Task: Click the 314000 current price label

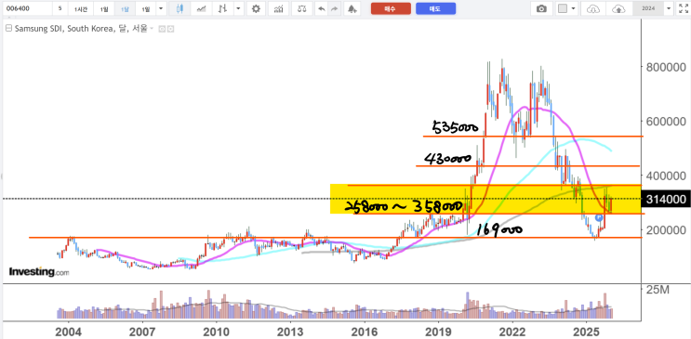Action: (666, 200)
